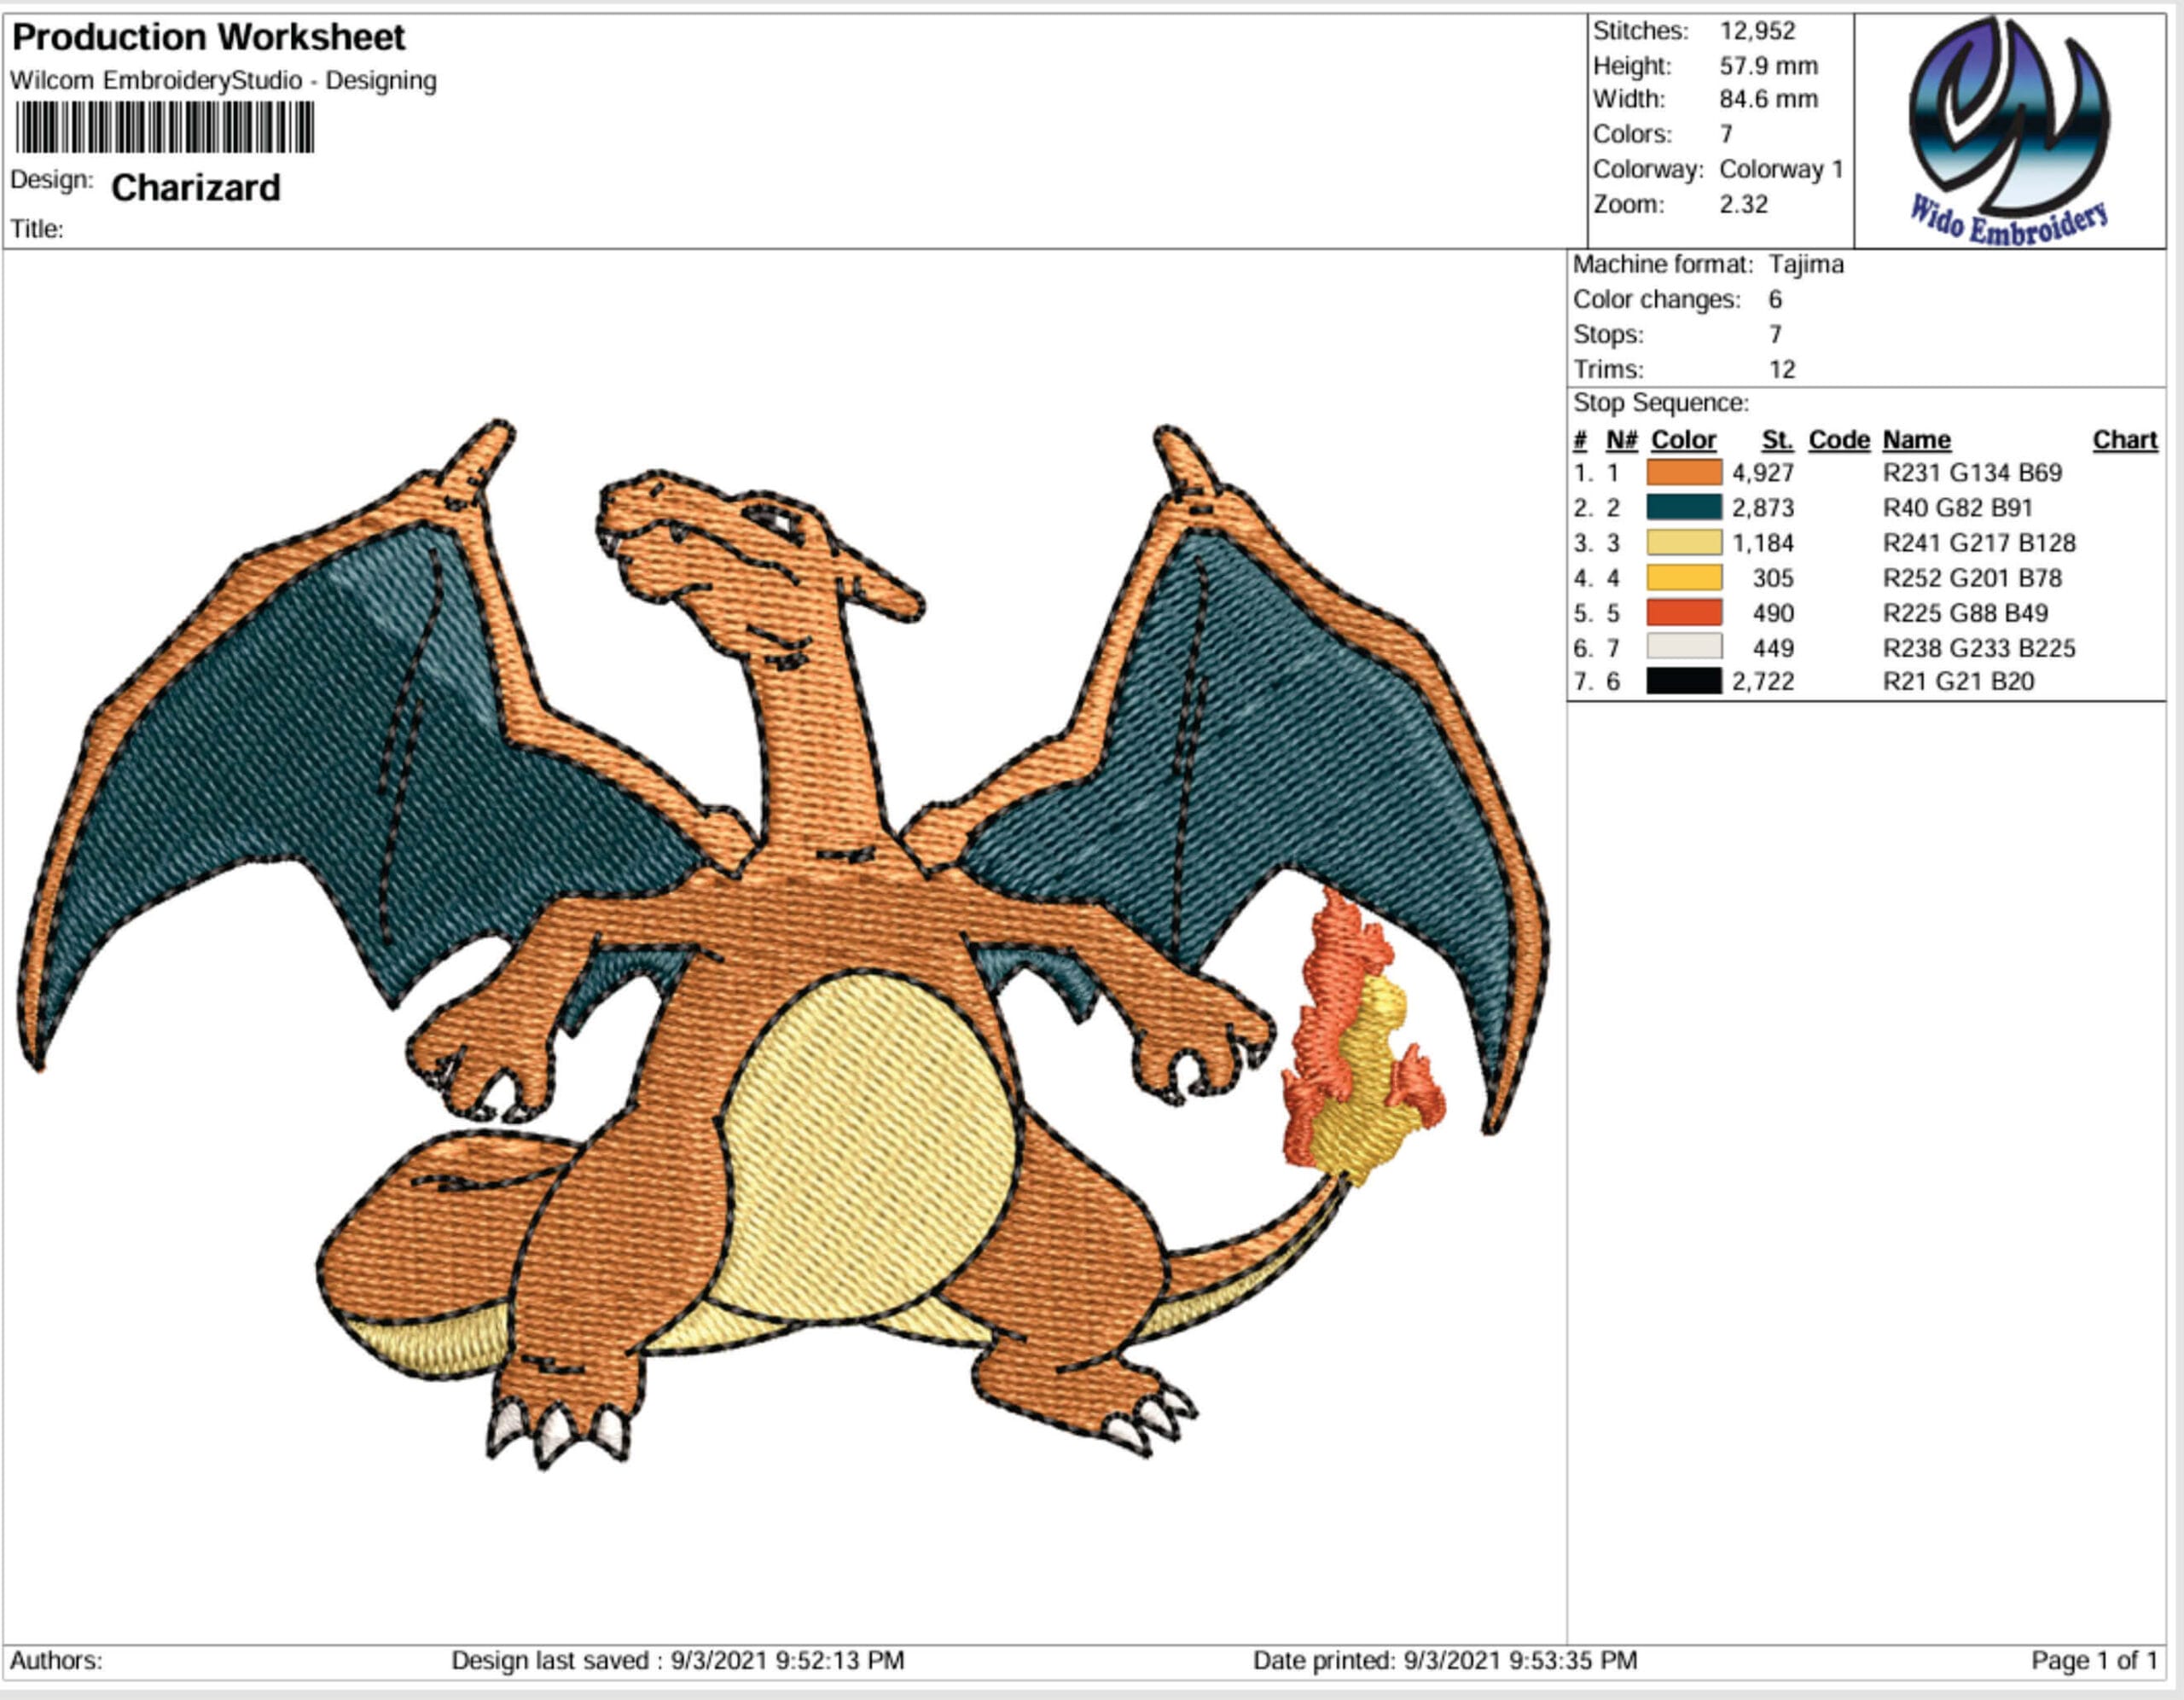The height and width of the screenshot is (1700, 2184).
Task: Click the name "R40 G82 B91"
Action: pyautogui.click(x=1958, y=507)
